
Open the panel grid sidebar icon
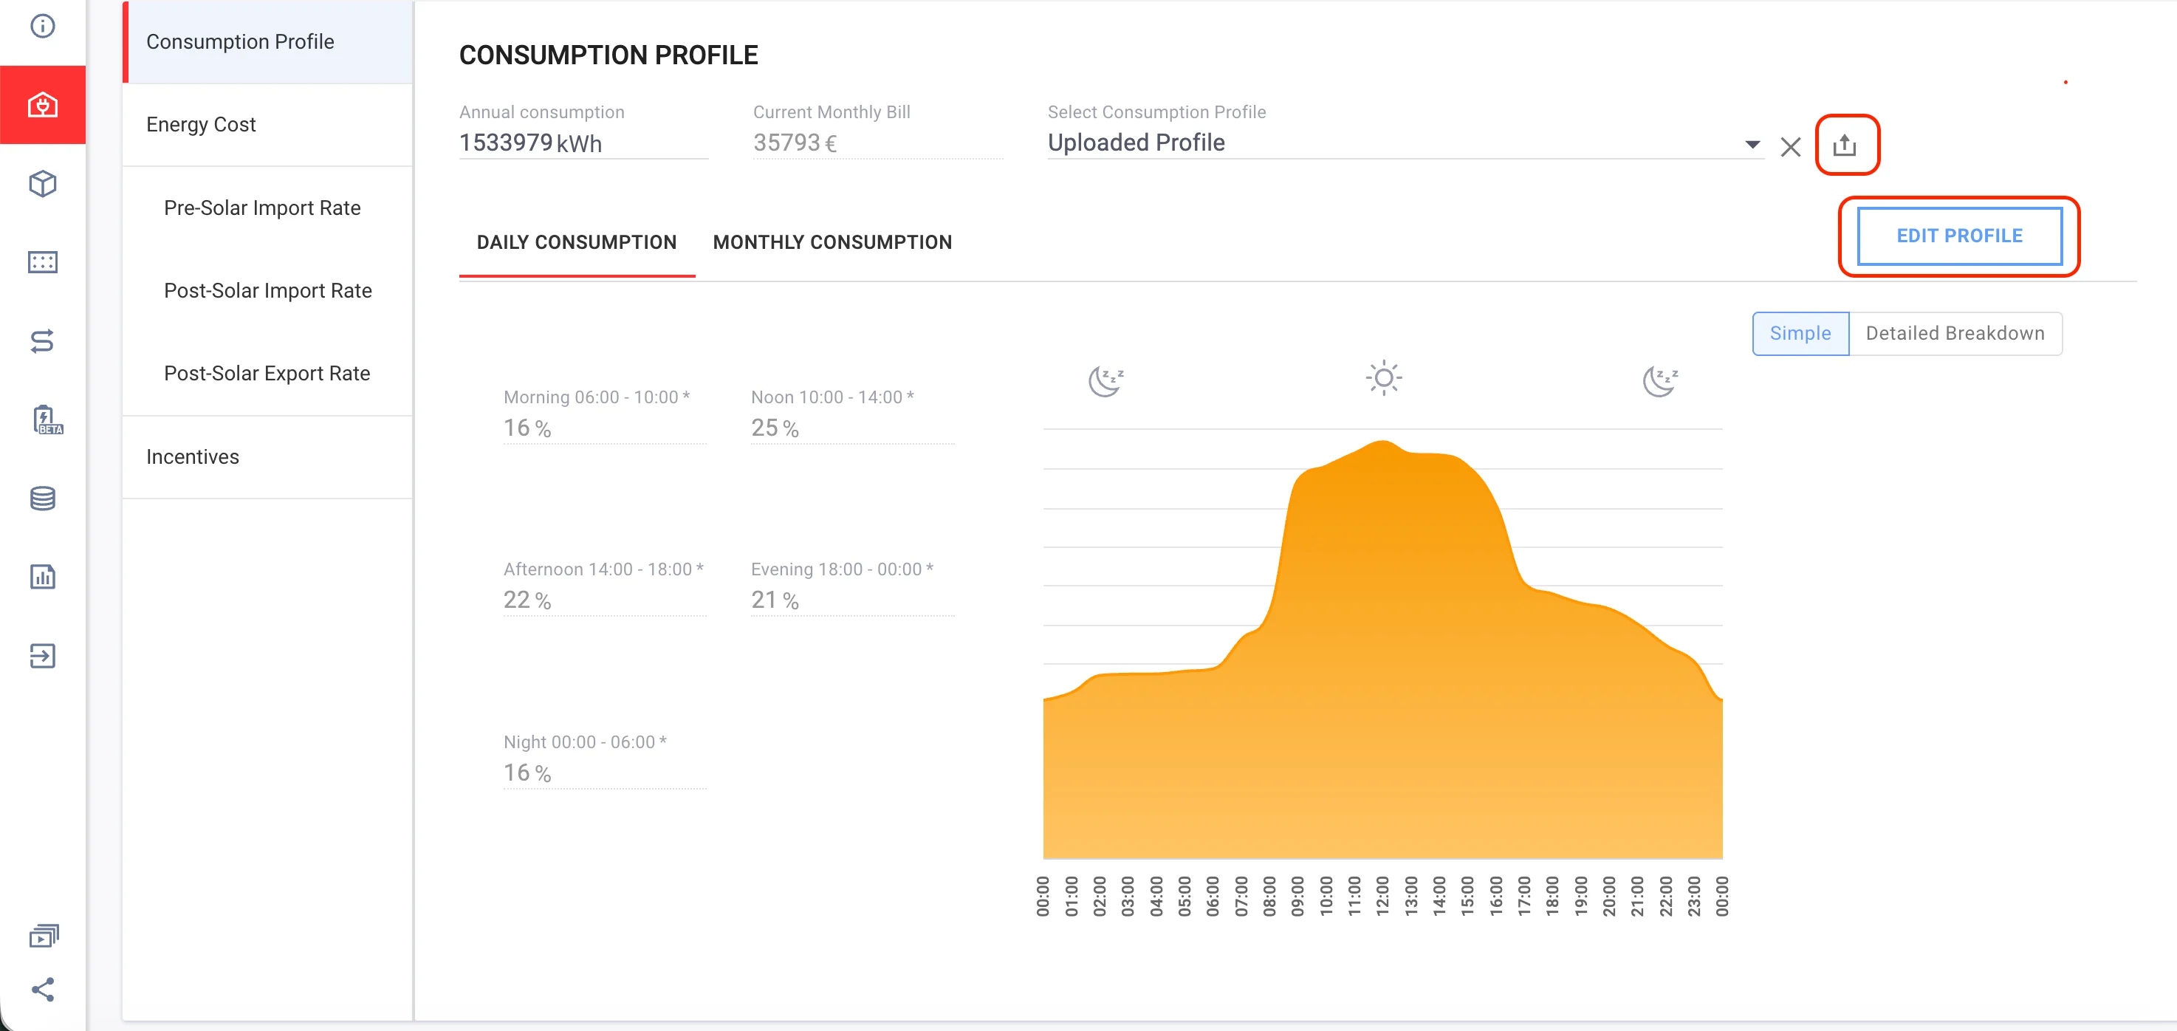(42, 262)
